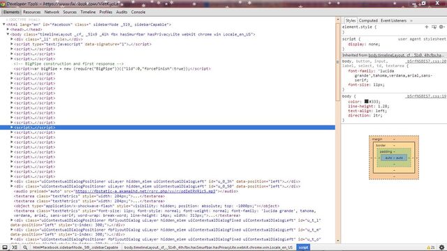
Task: Open the Console panel tab
Action: pyautogui.click(x=138, y=12)
